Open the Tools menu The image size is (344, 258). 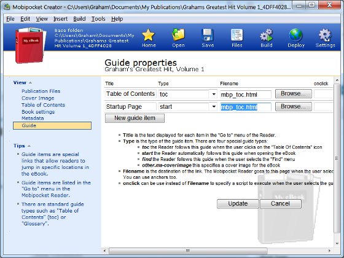98,19
